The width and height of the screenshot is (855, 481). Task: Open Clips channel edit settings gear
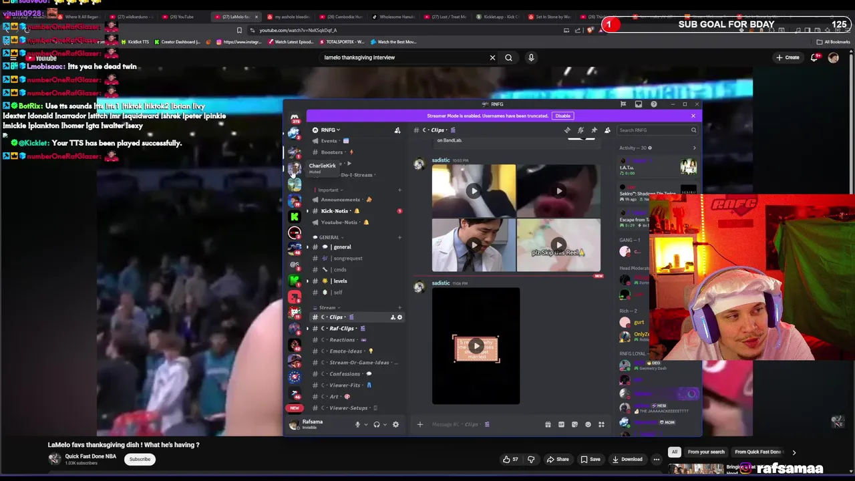click(400, 317)
